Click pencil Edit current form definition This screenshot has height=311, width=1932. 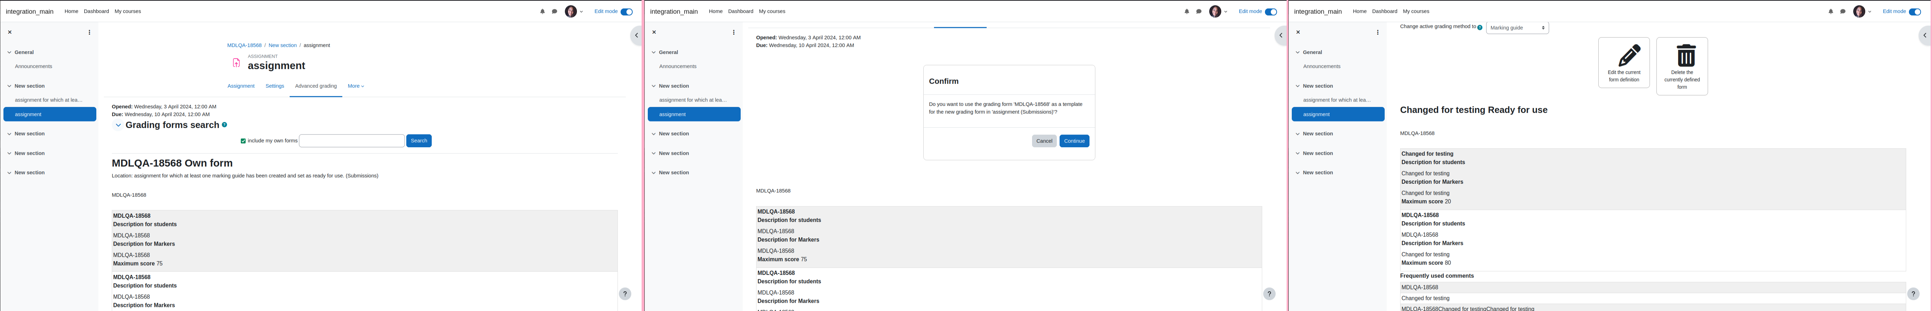pos(1624,63)
